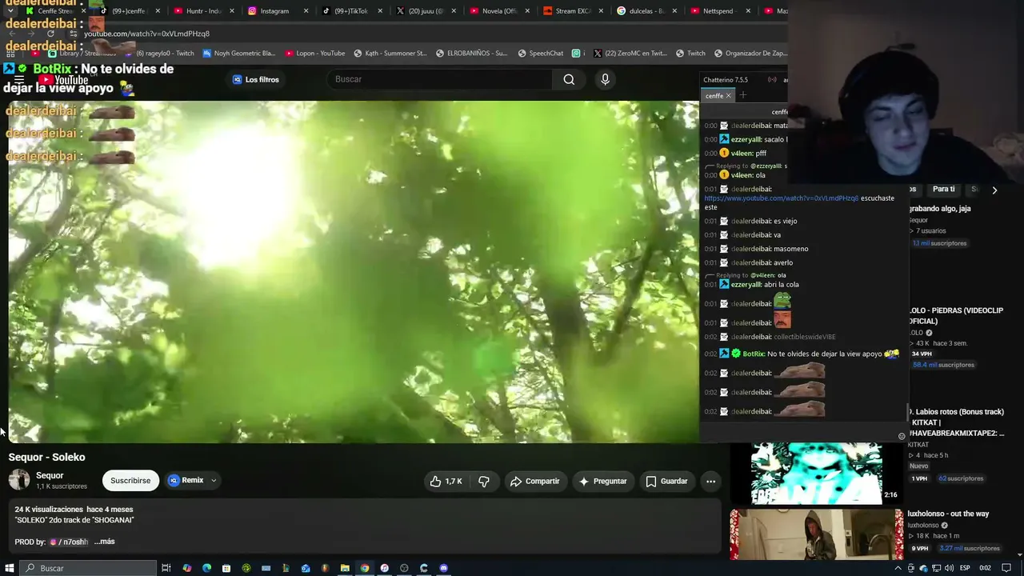Expand the video description with ...más
Screen dimensions: 1024x576
pyautogui.click(x=105, y=542)
